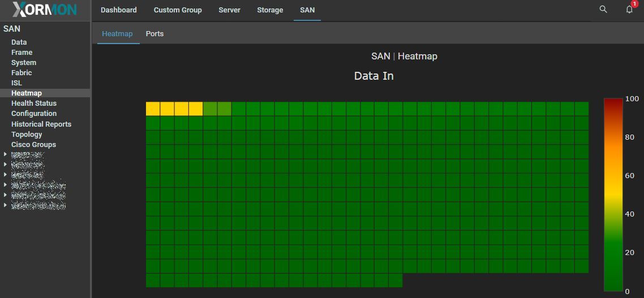644x298 pixels.
Task: Open Cisco Groups in the sidebar
Action: click(33, 145)
